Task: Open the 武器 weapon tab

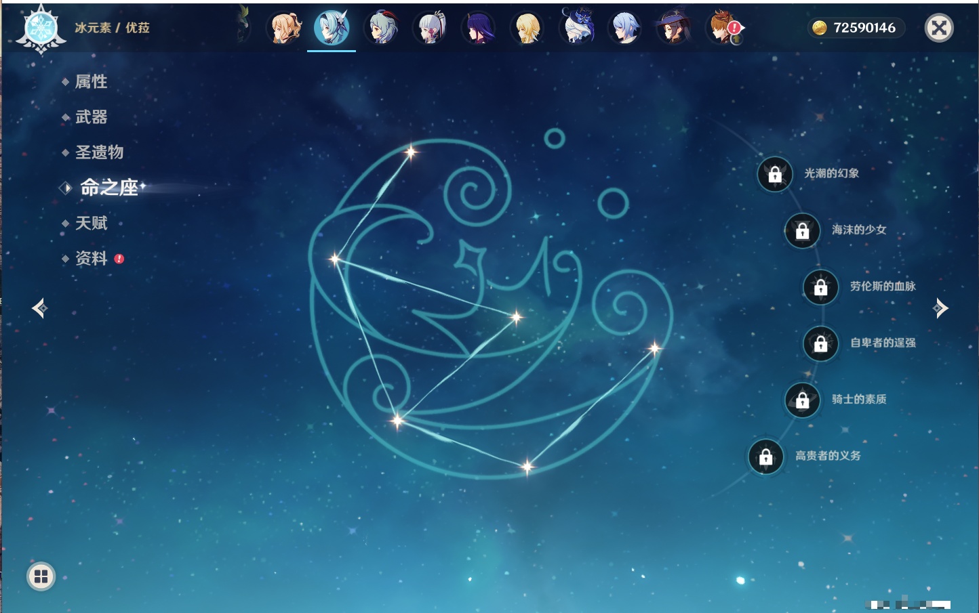Action: 91,117
